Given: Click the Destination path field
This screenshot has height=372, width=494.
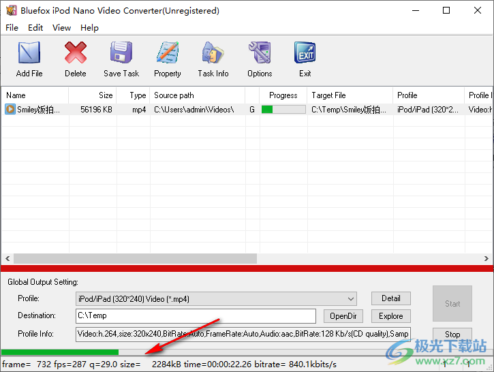Looking at the screenshot, I should [196, 316].
